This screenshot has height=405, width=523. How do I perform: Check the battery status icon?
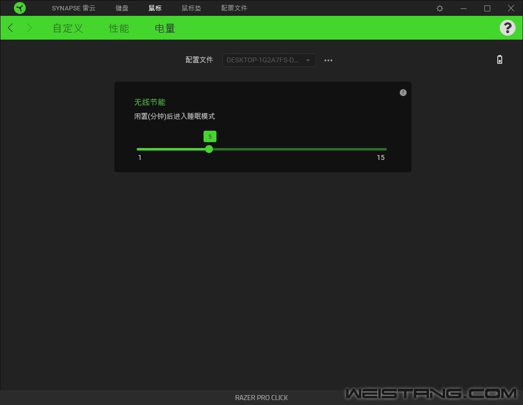(500, 60)
